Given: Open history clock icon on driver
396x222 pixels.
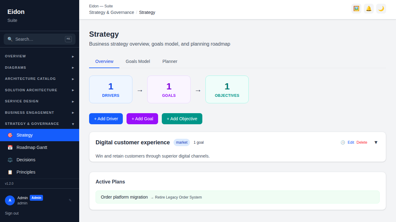Looking at the screenshot, I should tap(343, 142).
